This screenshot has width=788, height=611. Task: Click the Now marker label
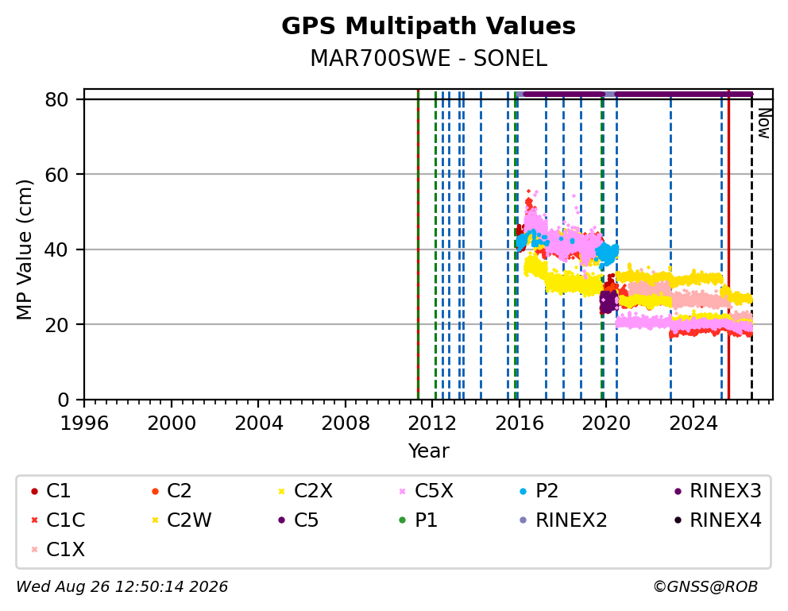[764, 124]
